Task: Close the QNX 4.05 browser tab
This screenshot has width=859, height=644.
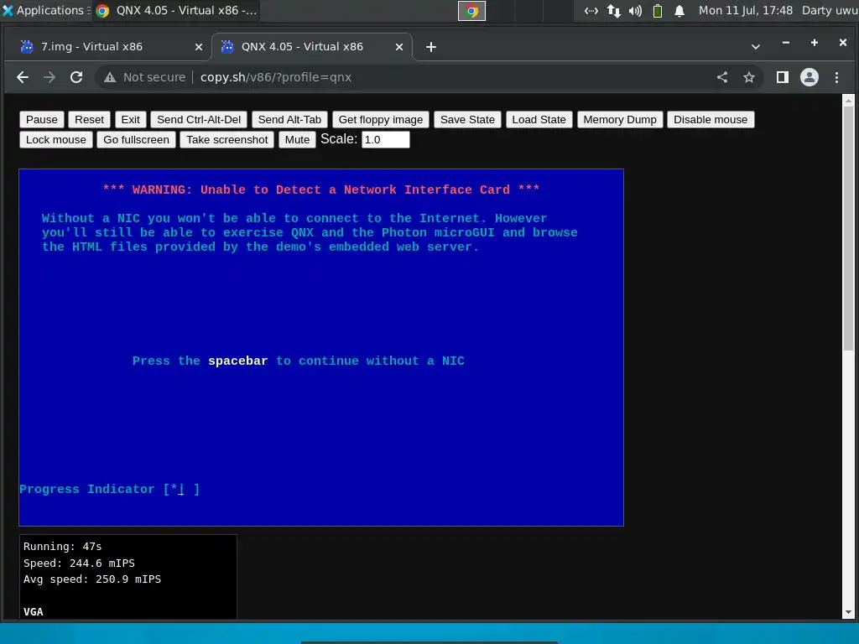Action: 399,47
